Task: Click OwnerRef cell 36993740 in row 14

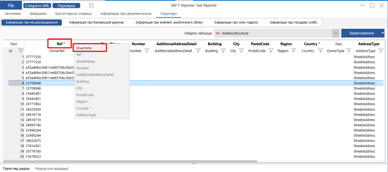Action: pyautogui.click(x=33, y=125)
